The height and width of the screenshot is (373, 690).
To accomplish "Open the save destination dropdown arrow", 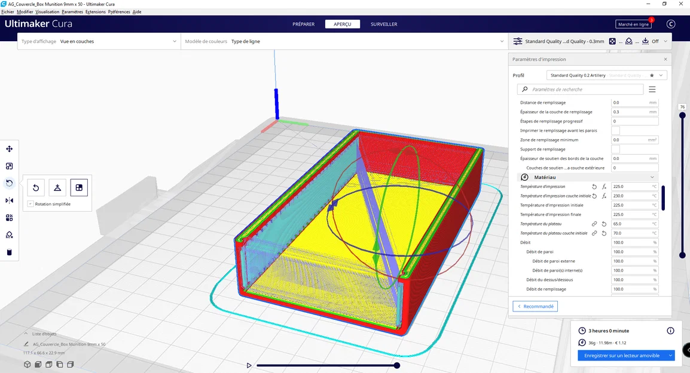I will (670, 356).
